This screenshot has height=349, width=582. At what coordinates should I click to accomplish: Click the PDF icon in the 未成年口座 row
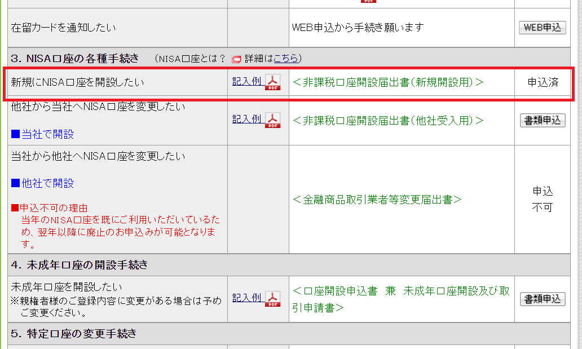(x=272, y=298)
